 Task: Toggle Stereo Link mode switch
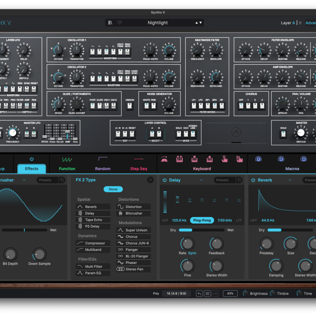(x=193, y=134)
